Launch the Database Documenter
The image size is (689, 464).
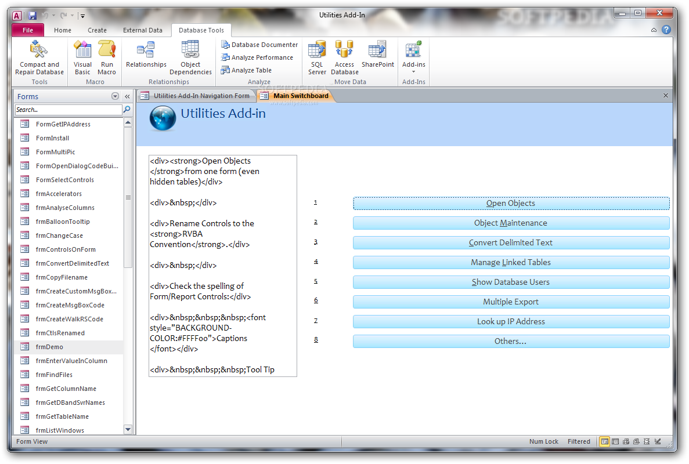pos(259,45)
